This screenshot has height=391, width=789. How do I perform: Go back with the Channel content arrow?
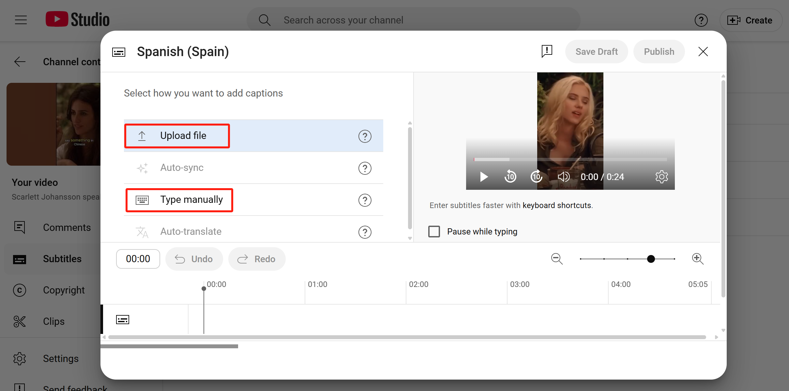coord(20,62)
